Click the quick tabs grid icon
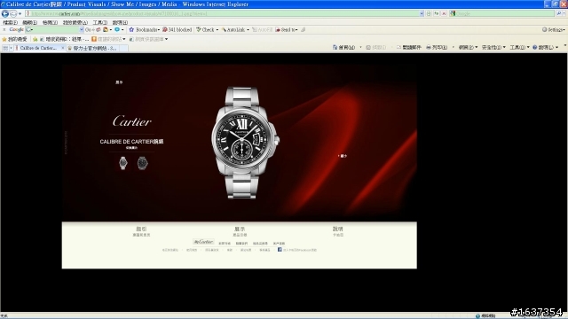568x319 pixels. coord(5,48)
